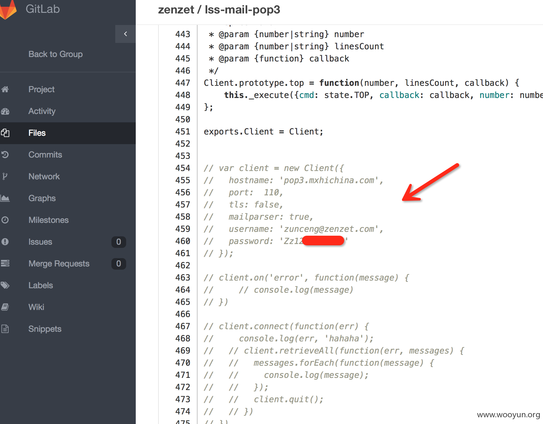Click line number 467

(x=183, y=326)
